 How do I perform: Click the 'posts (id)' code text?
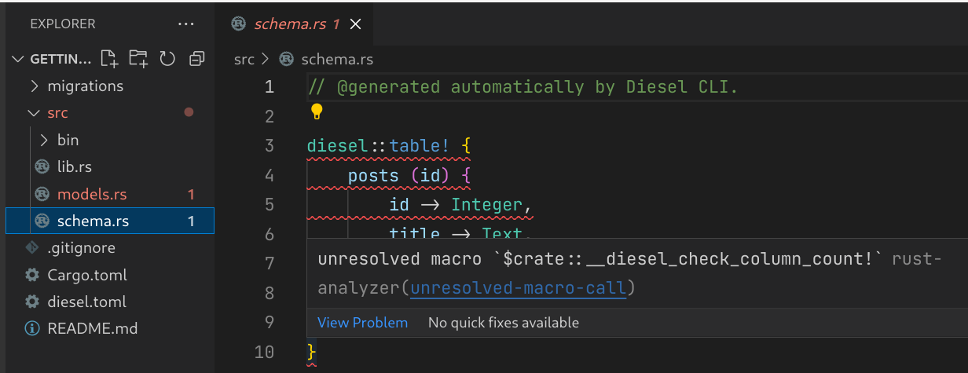pyautogui.click(x=398, y=175)
